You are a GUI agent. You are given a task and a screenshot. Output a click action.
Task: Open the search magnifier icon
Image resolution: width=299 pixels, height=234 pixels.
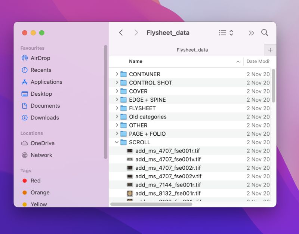pyautogui.click(x=265, y=33)
